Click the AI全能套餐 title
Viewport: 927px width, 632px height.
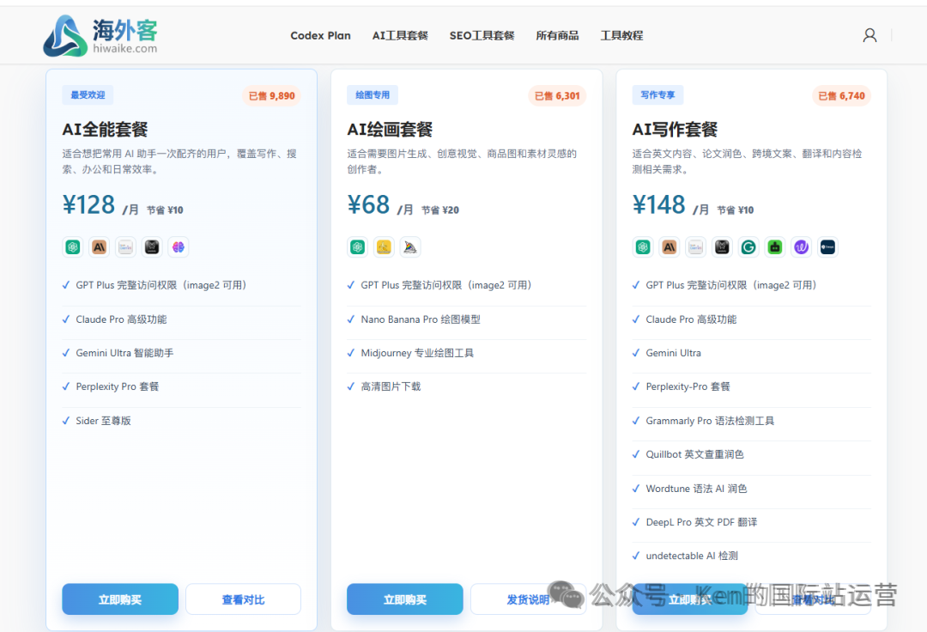(106, 130)
